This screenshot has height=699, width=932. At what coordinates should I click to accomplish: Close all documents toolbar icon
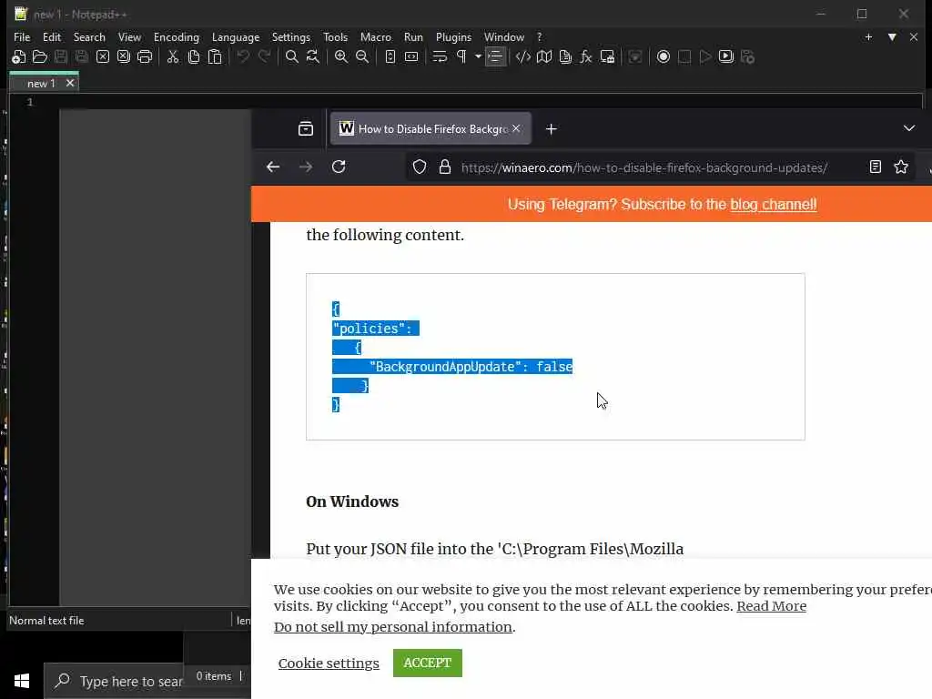tap(124, 57)
